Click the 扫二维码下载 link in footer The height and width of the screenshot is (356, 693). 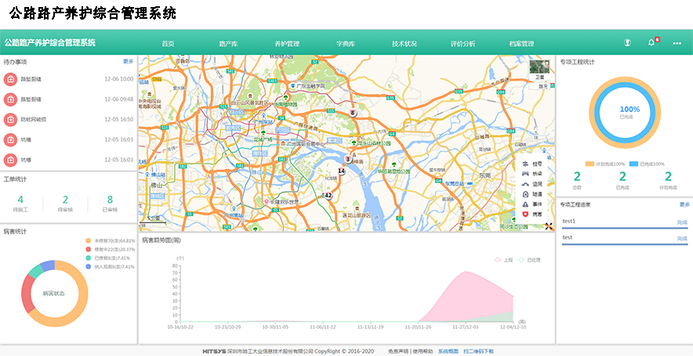478,351
